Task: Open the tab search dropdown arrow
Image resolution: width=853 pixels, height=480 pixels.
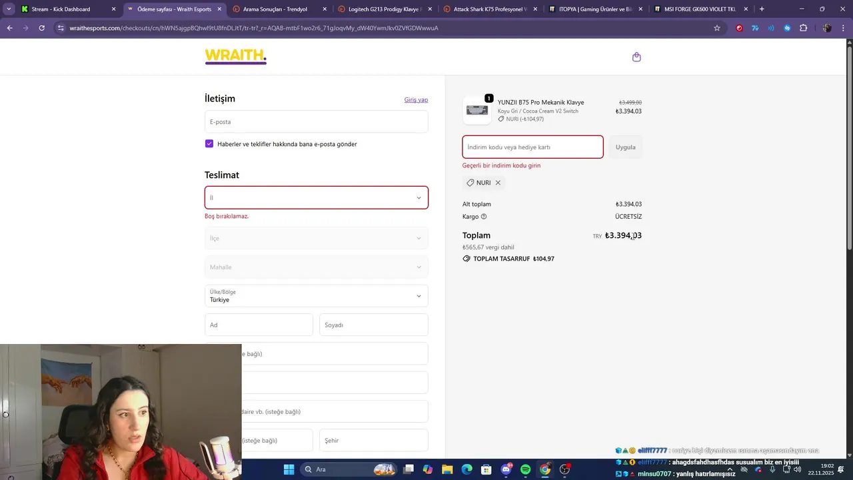Action: click(9, 9)
